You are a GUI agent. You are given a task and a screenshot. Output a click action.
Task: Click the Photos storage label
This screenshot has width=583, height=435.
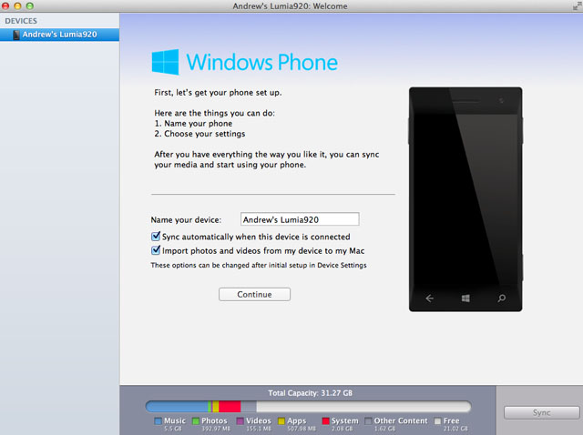click(x=214, y=420)
